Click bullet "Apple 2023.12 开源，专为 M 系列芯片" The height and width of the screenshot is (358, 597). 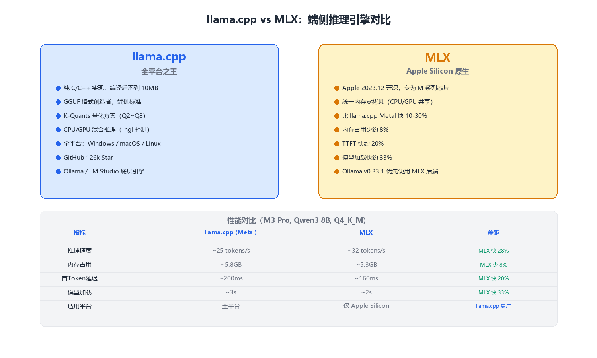395,88
